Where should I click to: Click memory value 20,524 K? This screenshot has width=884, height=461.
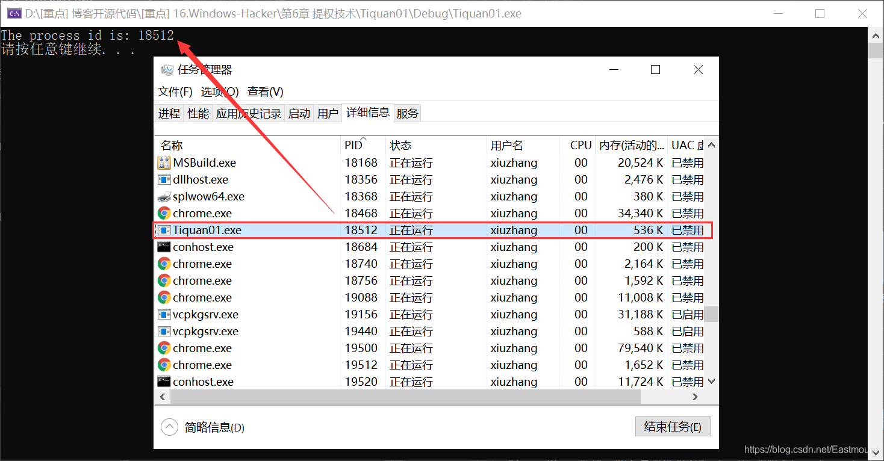coord(640,162)
